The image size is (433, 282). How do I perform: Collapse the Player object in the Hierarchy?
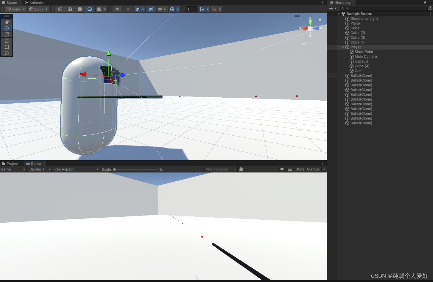coord(343,47)
